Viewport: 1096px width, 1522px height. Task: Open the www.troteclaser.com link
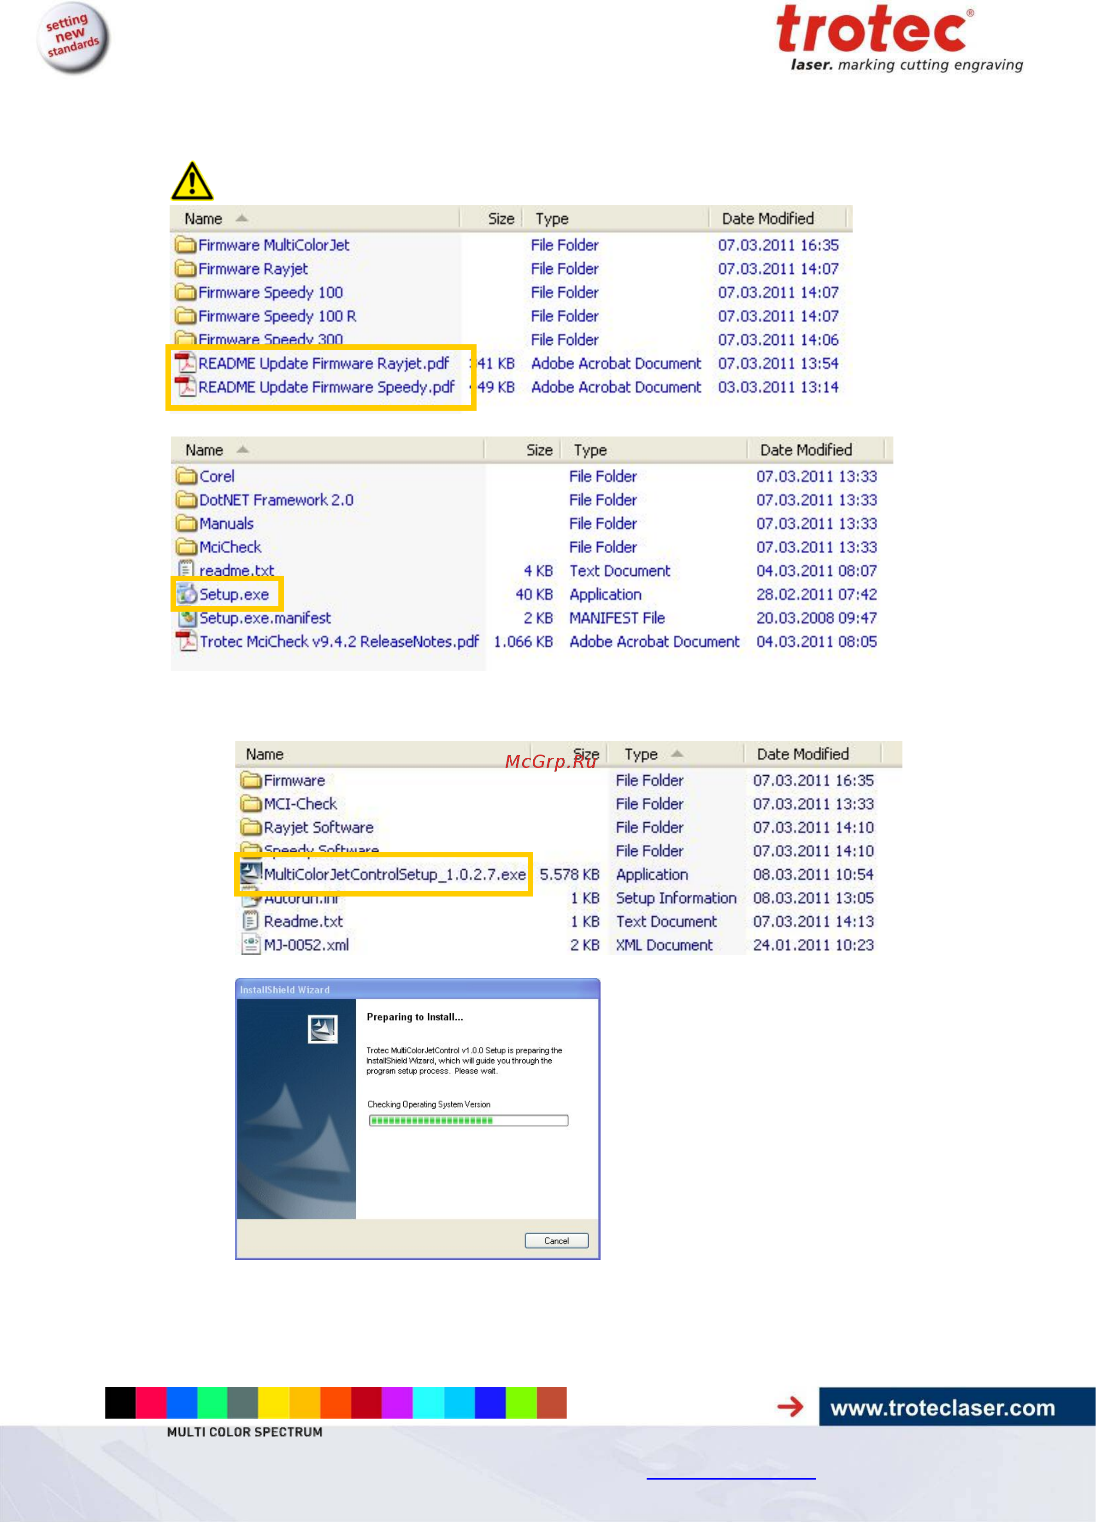(x=943, y=1407)
